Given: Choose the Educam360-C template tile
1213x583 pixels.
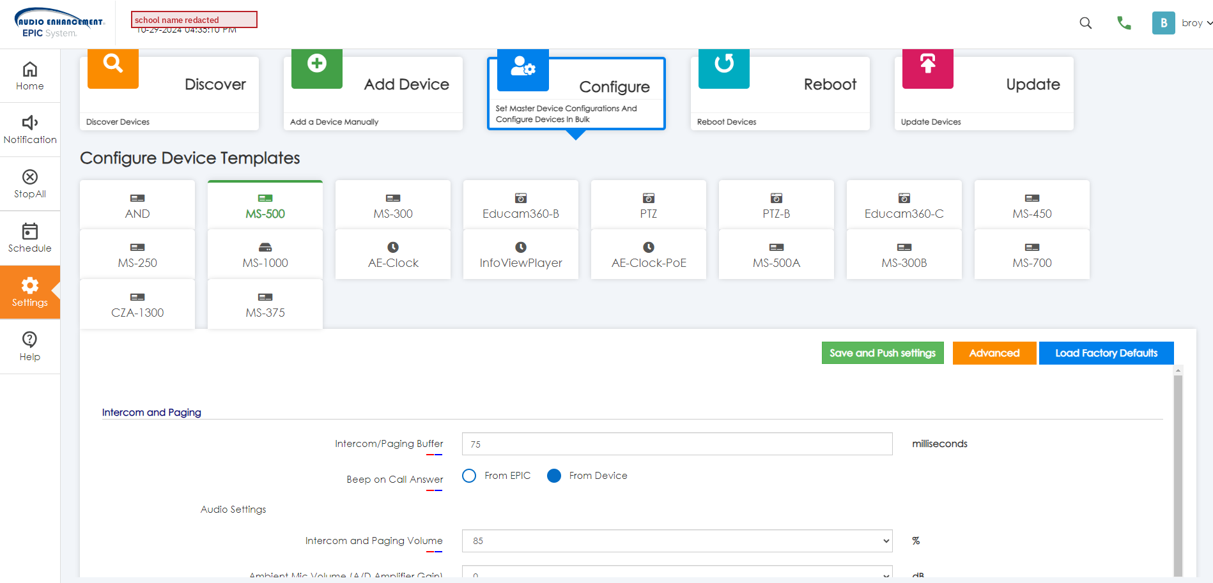Looking at the screenshot, I should tap(904, 205).
